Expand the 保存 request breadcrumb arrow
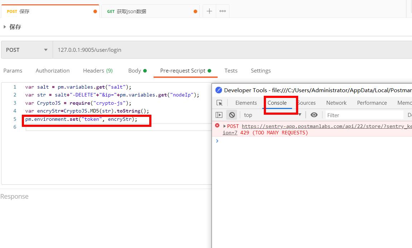The image size is (412, 248). click(4, 26)
